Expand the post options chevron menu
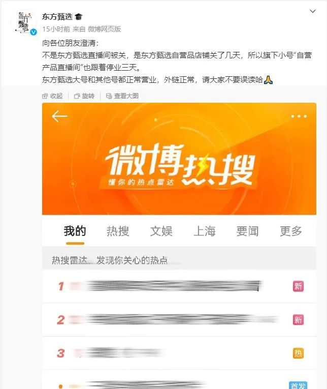The image size is (327, 389). pyautogui.click(x=313, y=11)
